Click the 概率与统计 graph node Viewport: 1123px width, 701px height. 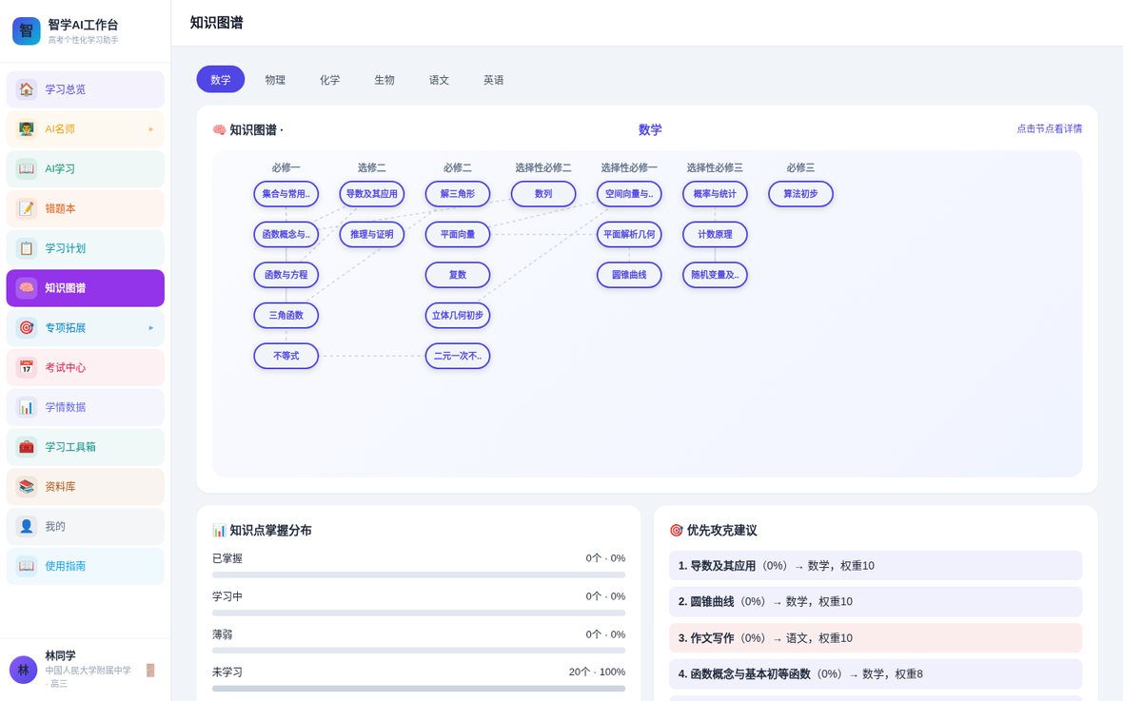(x=715, y=194)
